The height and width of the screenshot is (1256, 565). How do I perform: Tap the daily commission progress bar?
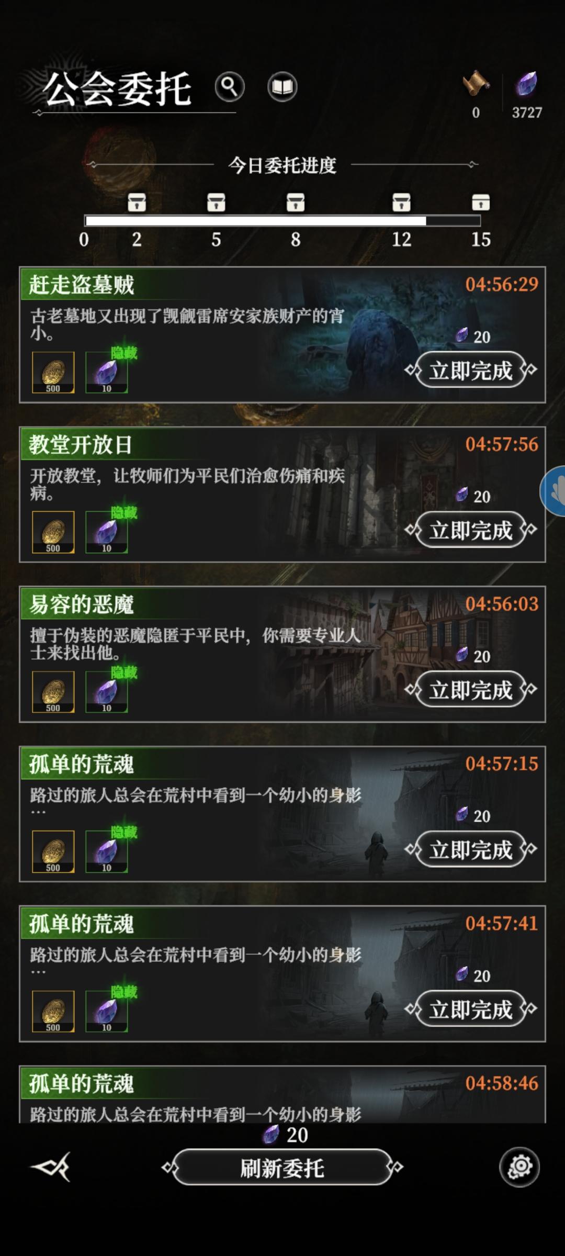click(x=282, y=221)
